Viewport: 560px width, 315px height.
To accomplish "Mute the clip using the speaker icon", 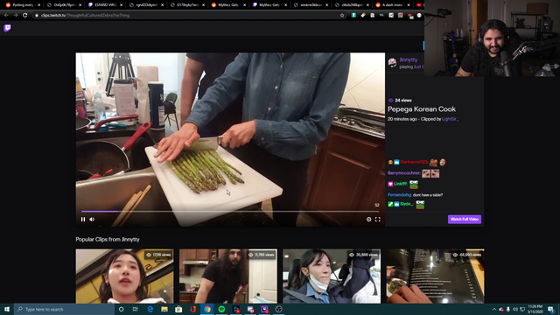I will pyautogui.click(x=92, y=220).
